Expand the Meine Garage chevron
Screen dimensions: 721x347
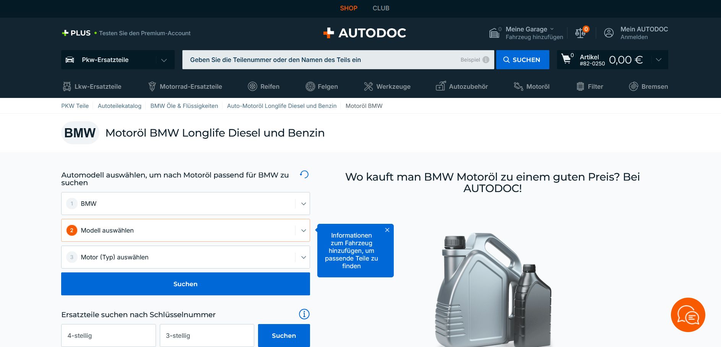[552, 29]
